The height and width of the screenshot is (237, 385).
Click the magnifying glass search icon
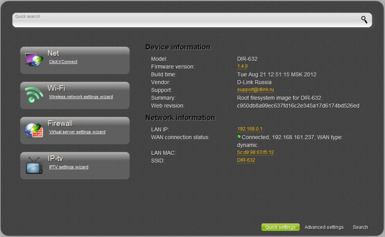(x=364, y=19)
